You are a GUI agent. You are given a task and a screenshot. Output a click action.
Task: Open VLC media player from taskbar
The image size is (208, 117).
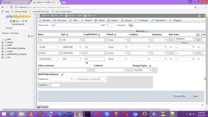tap(31, 114)
